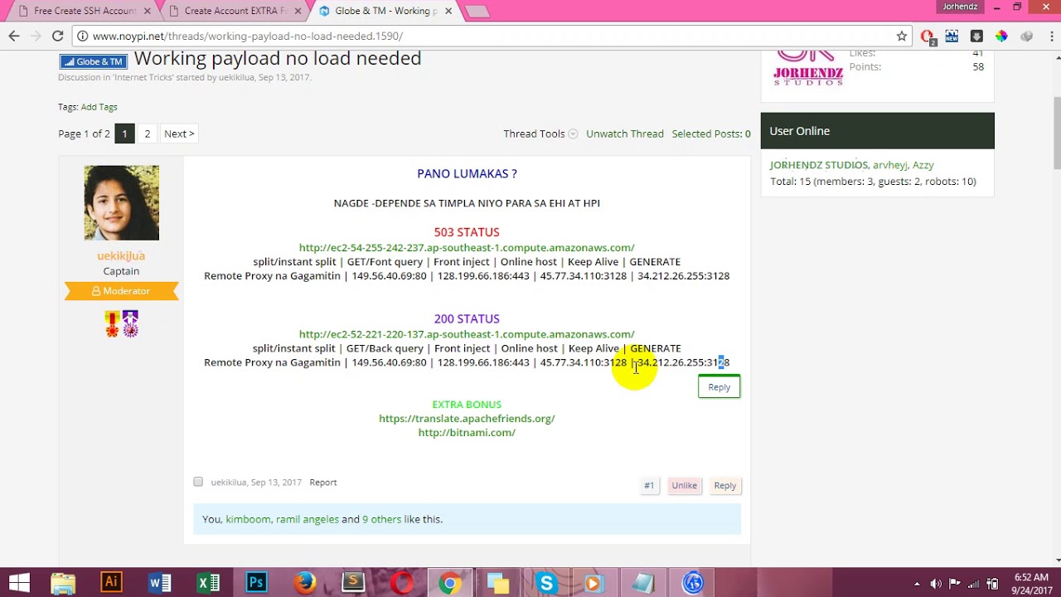Open post permalink #1
1061x597 pixels.
pyautogui.click(x=649, y=486)
